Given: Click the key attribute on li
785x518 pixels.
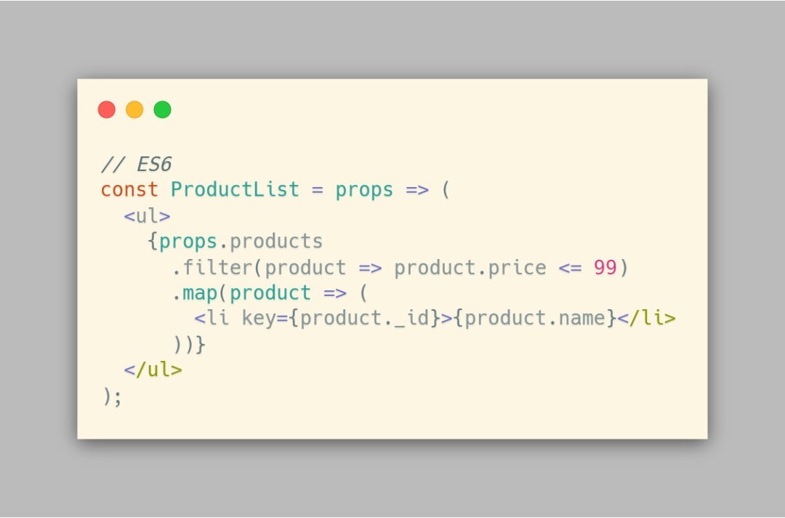Looking at the screenshot, I should [x=259, y=319].
